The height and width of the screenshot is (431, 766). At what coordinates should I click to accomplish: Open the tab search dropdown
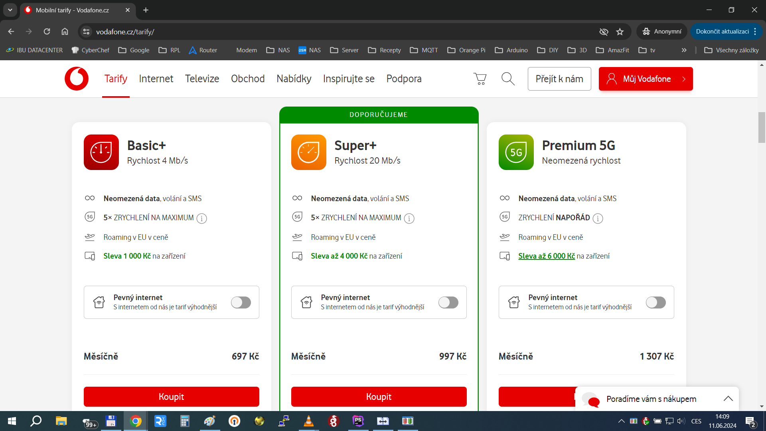(x=10, y=10)
